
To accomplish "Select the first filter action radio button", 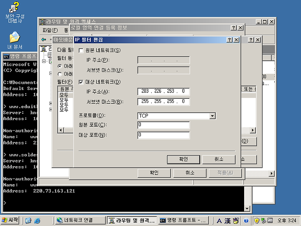I will click(60, 66).
